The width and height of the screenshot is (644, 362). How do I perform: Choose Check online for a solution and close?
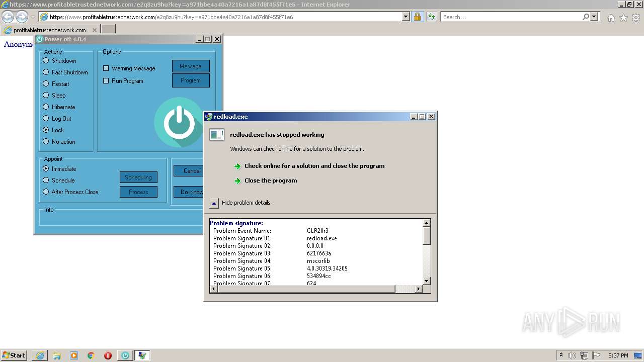(314, 166)
